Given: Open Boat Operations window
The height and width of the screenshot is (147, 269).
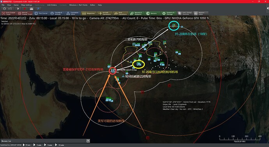Looking at the screenshot, I should point(121,13).
